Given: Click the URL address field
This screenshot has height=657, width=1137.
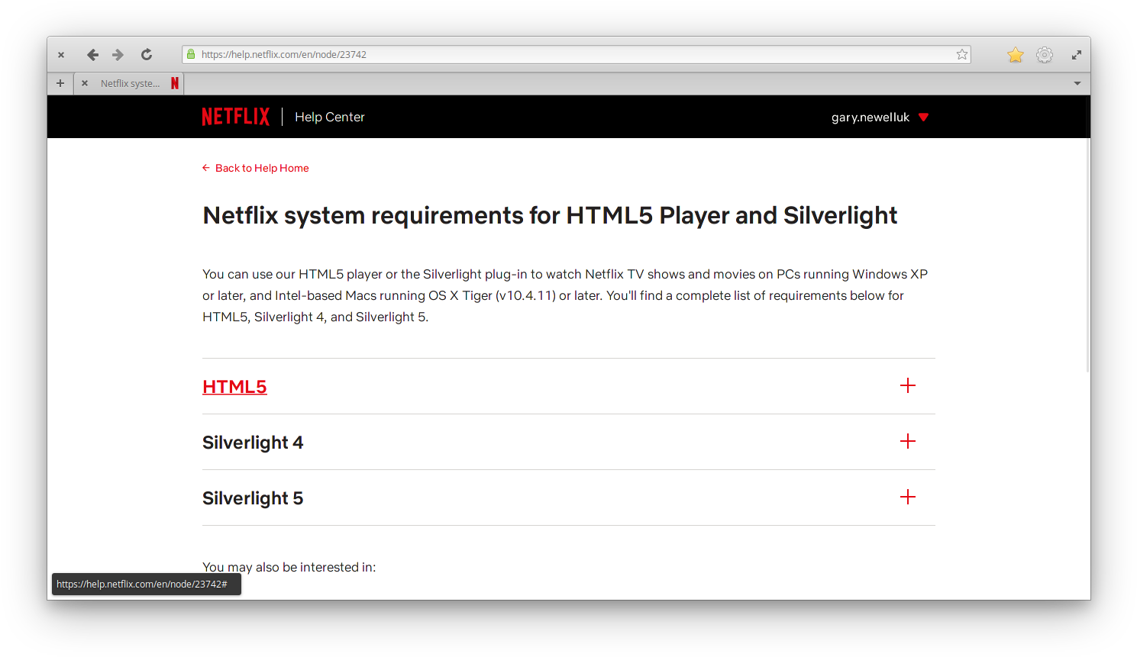Looking at the screenshot, I should click(573, 55).
